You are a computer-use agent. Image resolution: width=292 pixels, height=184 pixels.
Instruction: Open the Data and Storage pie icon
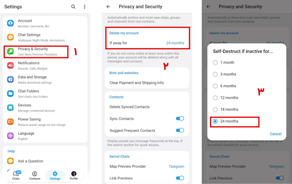coord(11,79)
